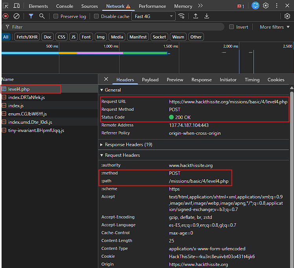Filter requests by Wasm type

178,37
